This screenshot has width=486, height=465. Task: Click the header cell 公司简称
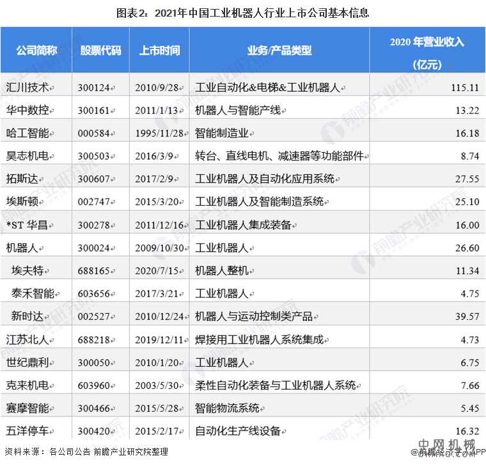pyautogui.click(x=36, y=50)
